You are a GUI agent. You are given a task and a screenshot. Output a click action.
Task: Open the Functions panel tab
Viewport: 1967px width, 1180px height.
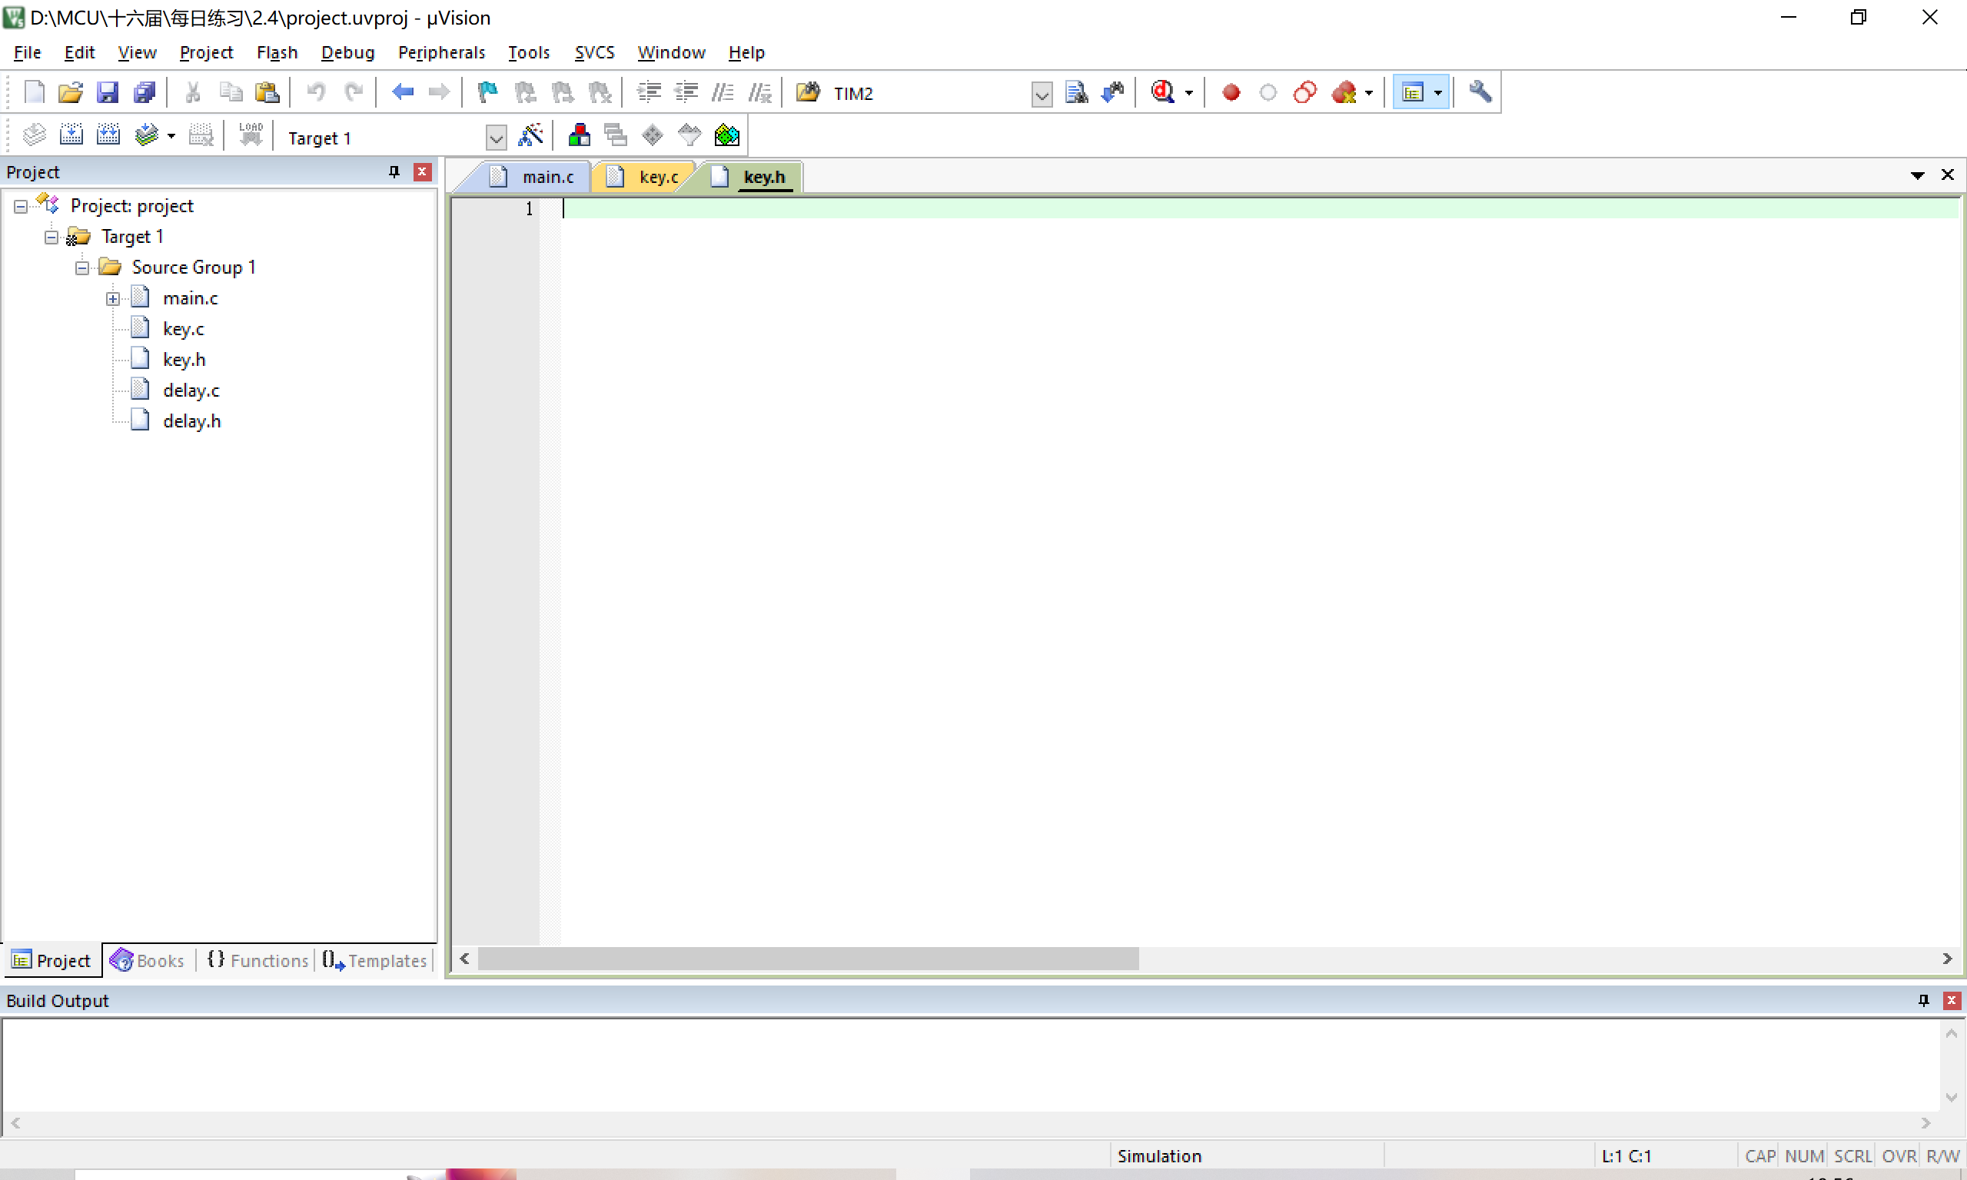(258, 961)
